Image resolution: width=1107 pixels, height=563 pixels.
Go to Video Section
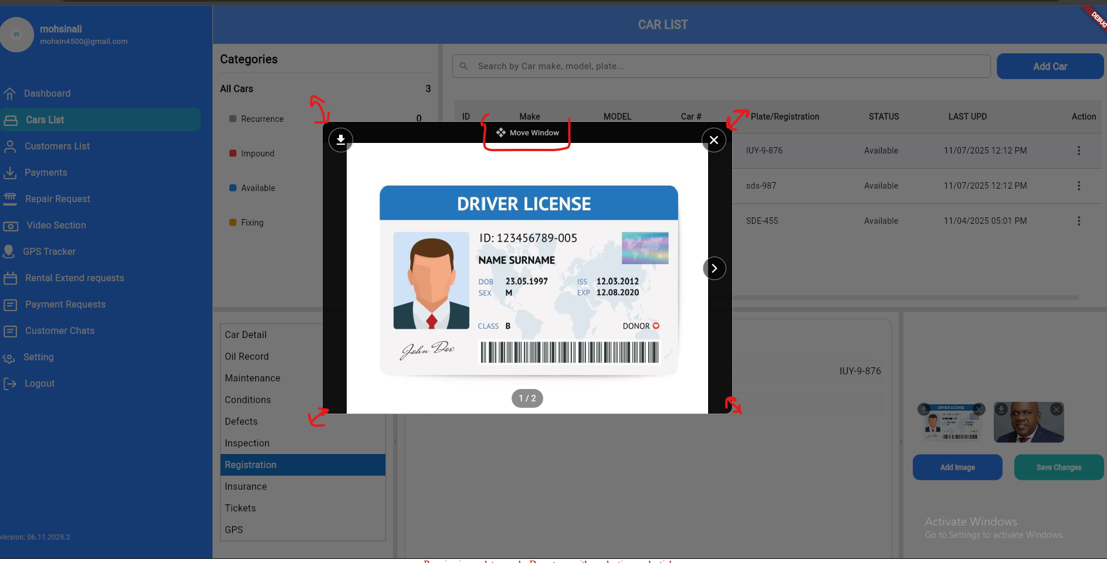(x=56, y=226)
